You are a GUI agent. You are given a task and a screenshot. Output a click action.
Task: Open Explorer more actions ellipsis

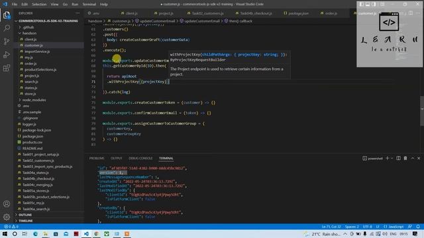[x=78, y=13]
